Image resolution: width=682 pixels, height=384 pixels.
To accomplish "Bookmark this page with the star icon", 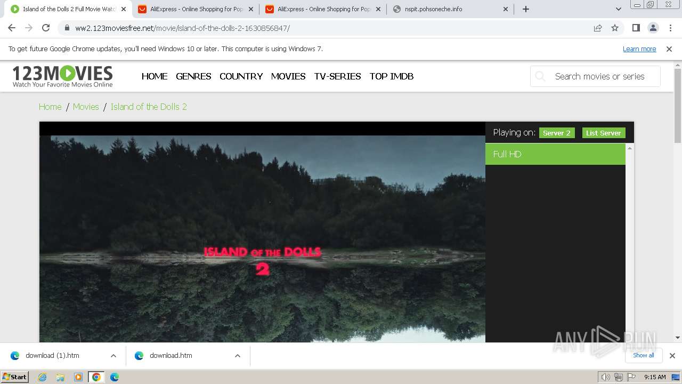I will click(x=615, y=28).
